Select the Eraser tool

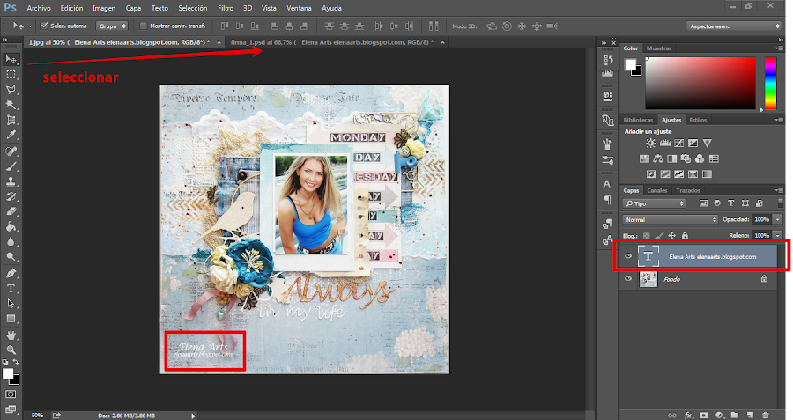[11, 212]
